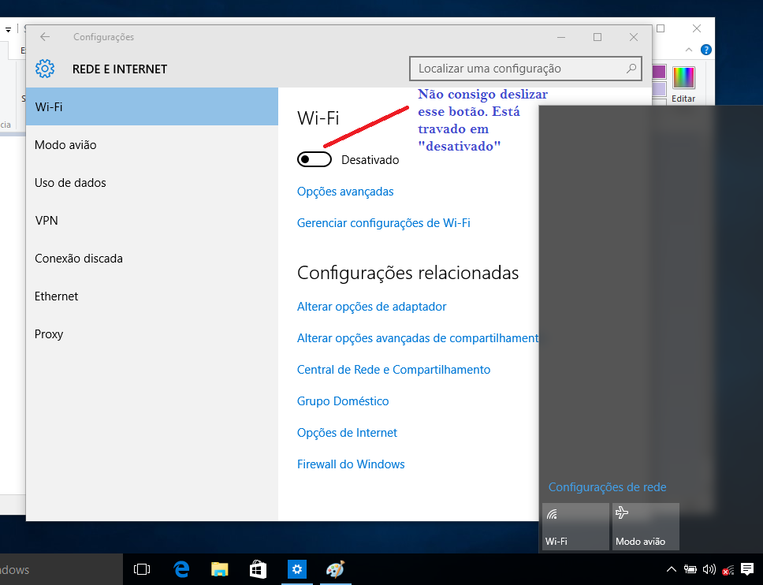
Task: Focus the Localizar uma configuração field
Action: tap(526, 69)
